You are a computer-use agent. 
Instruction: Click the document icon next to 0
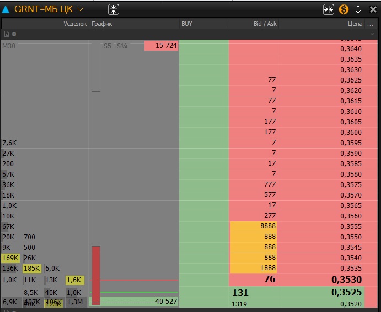(x=7, y=34)
